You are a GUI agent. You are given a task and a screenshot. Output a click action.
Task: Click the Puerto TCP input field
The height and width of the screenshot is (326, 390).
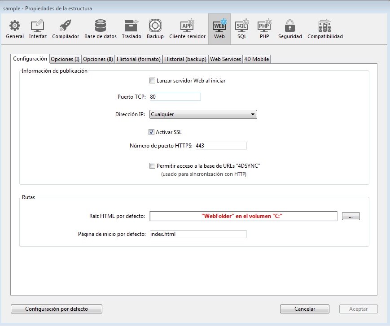[175, 97]
